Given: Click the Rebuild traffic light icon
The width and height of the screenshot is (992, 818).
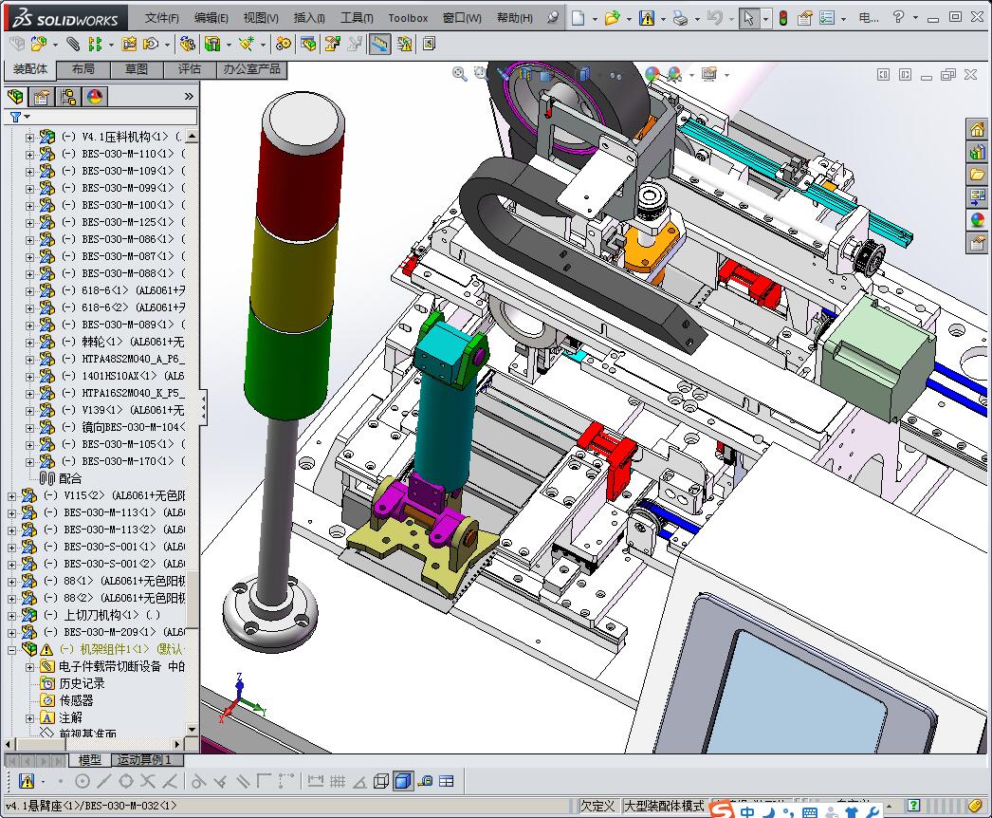Looking at the screenshot, I should pyautogui.click(x=783, y=18).
